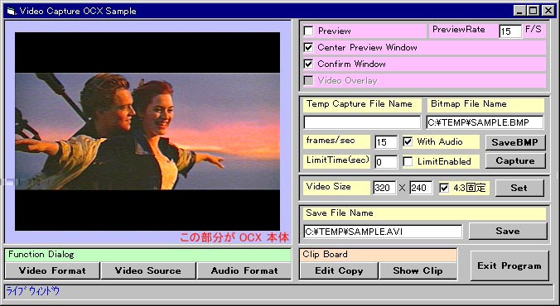Click the red 'この部分が OCX 本体' text

coord(234,237)
